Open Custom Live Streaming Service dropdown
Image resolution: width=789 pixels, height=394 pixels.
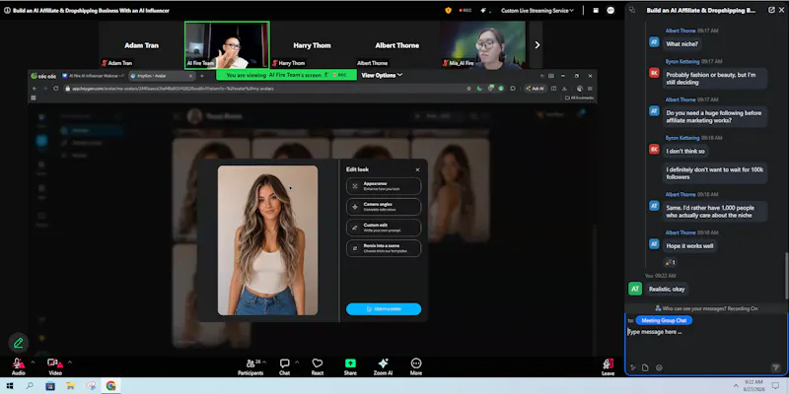tap(537, 11)
